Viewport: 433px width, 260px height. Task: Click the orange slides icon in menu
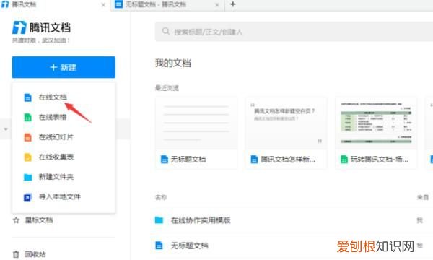(x=27, y=137)
